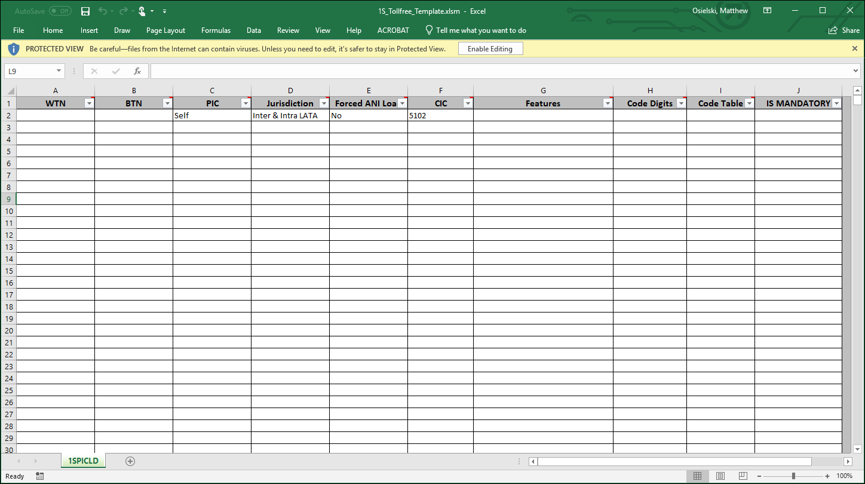Open the Code Digits filter dropdown

coord(681,103)
